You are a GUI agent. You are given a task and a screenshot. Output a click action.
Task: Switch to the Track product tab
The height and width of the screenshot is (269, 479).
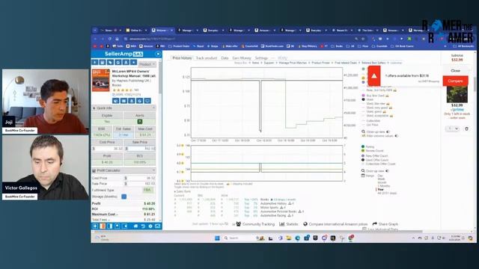(x=207, y=58)
